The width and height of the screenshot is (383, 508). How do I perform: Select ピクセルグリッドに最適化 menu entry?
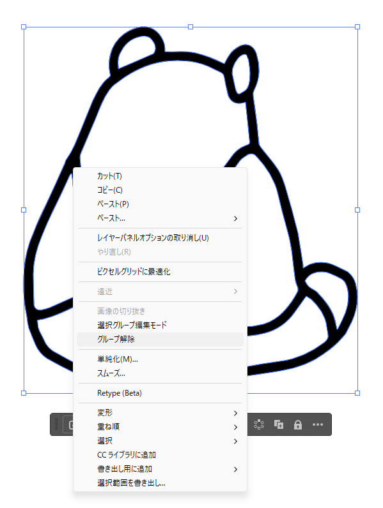(x=160, y=272)
